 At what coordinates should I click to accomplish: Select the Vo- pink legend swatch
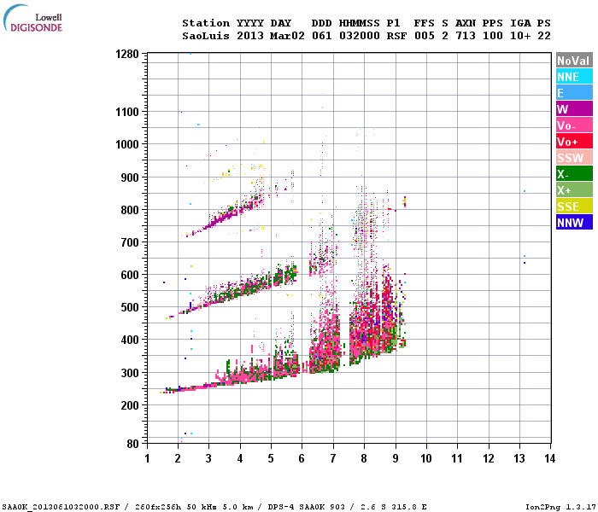coord(574,125)
